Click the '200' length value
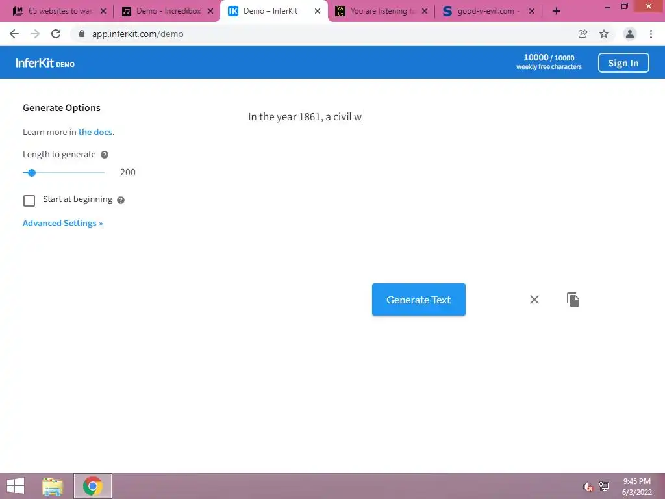The height and width of the screenshot is (499, 665). tap(128, 172)
